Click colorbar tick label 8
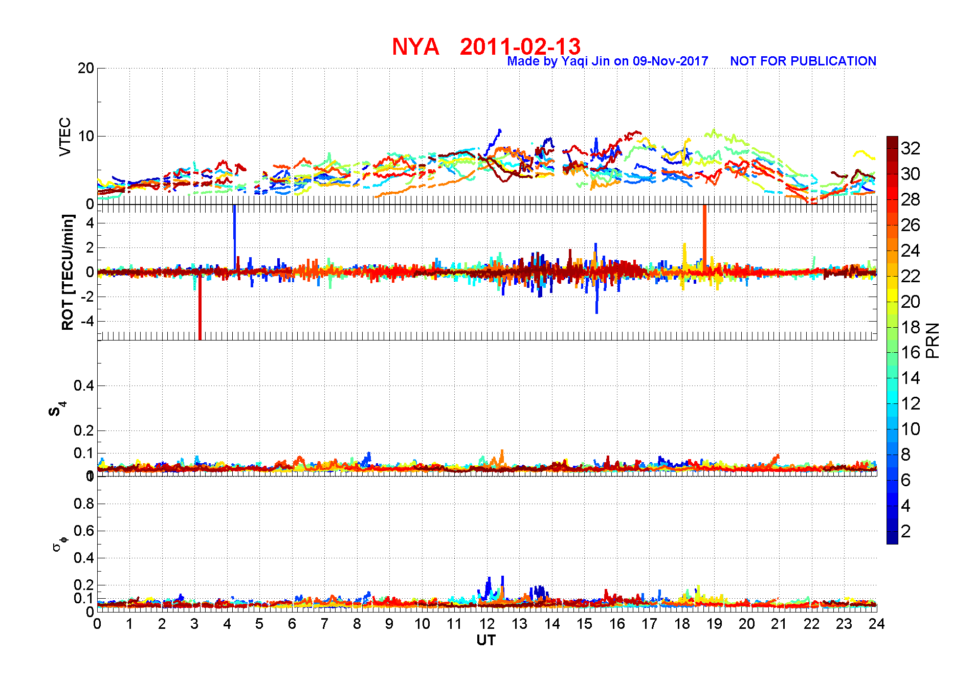This screenshot has height=680, width=974. [906, 455]
